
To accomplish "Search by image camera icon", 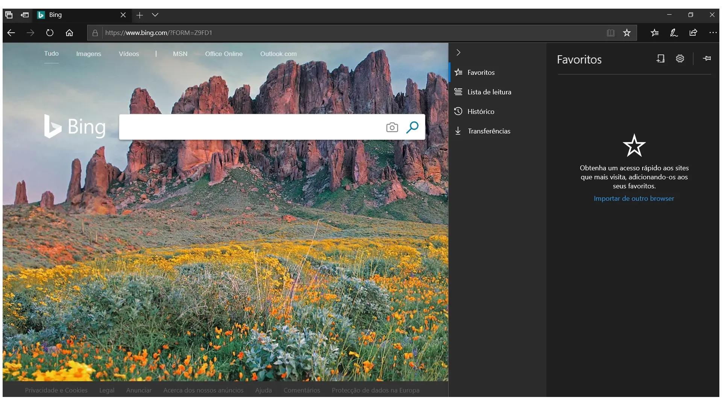I will pos(392,127).
